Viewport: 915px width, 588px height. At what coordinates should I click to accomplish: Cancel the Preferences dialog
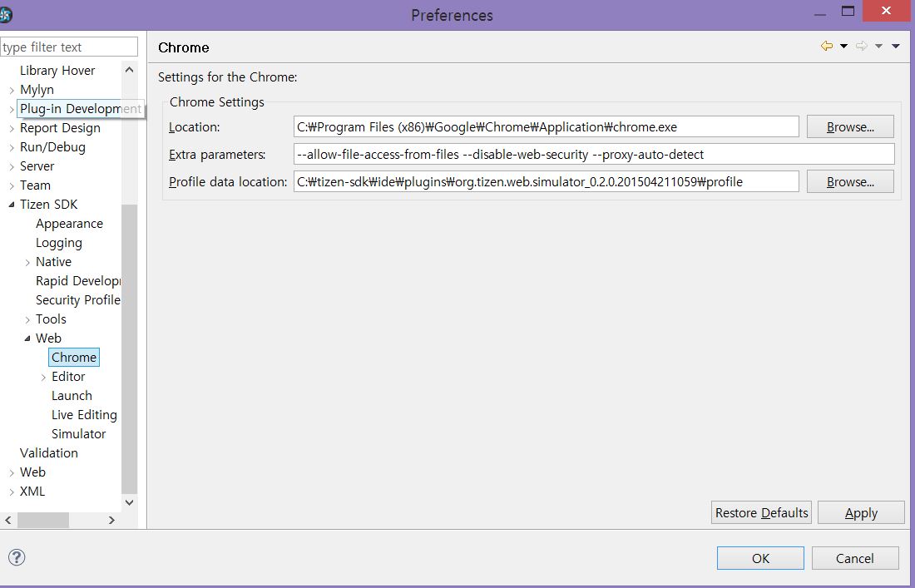[855, 558]
